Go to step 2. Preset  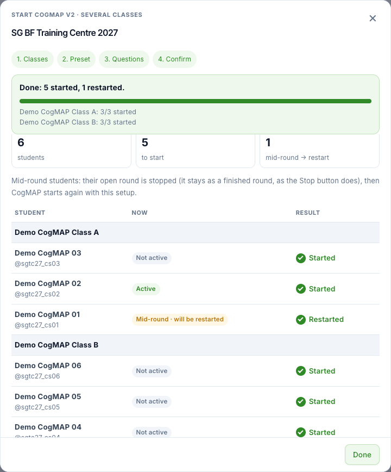(x=76, y=59)
